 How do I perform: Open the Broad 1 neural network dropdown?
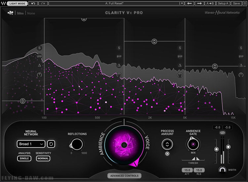[31, 144]
